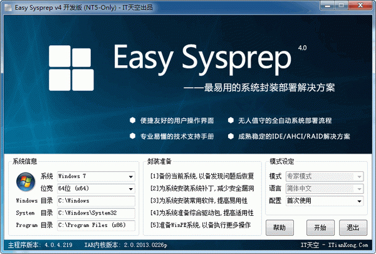Viewport: 376px width, 254px height.
Task: Click the bullet before 成熟稳定的IDE/AHCI/RAID解决方案
Action: tap(231, 136)
